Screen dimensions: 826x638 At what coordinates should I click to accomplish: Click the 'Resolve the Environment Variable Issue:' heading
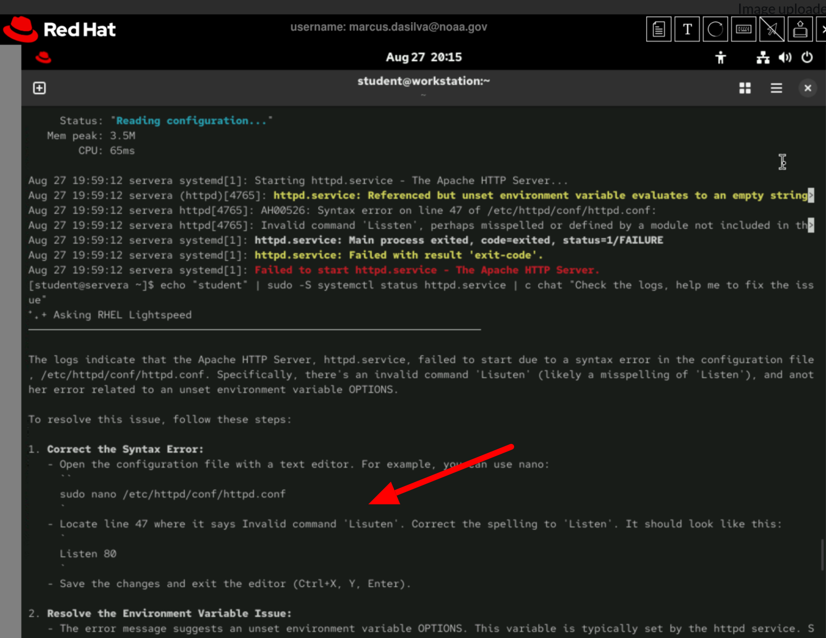click(169, 613)
